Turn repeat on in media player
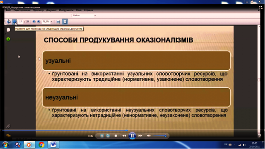This screenshot has width=265, height=149. pyautogui.click(x=108, y=136)
